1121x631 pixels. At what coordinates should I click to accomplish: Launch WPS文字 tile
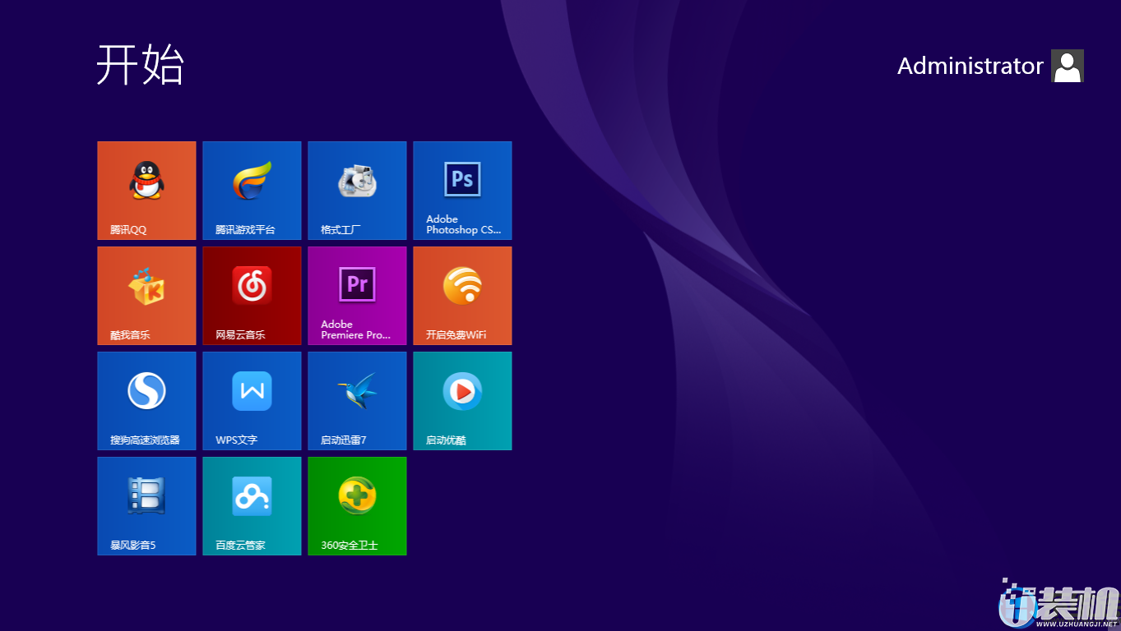coord(252,401)
